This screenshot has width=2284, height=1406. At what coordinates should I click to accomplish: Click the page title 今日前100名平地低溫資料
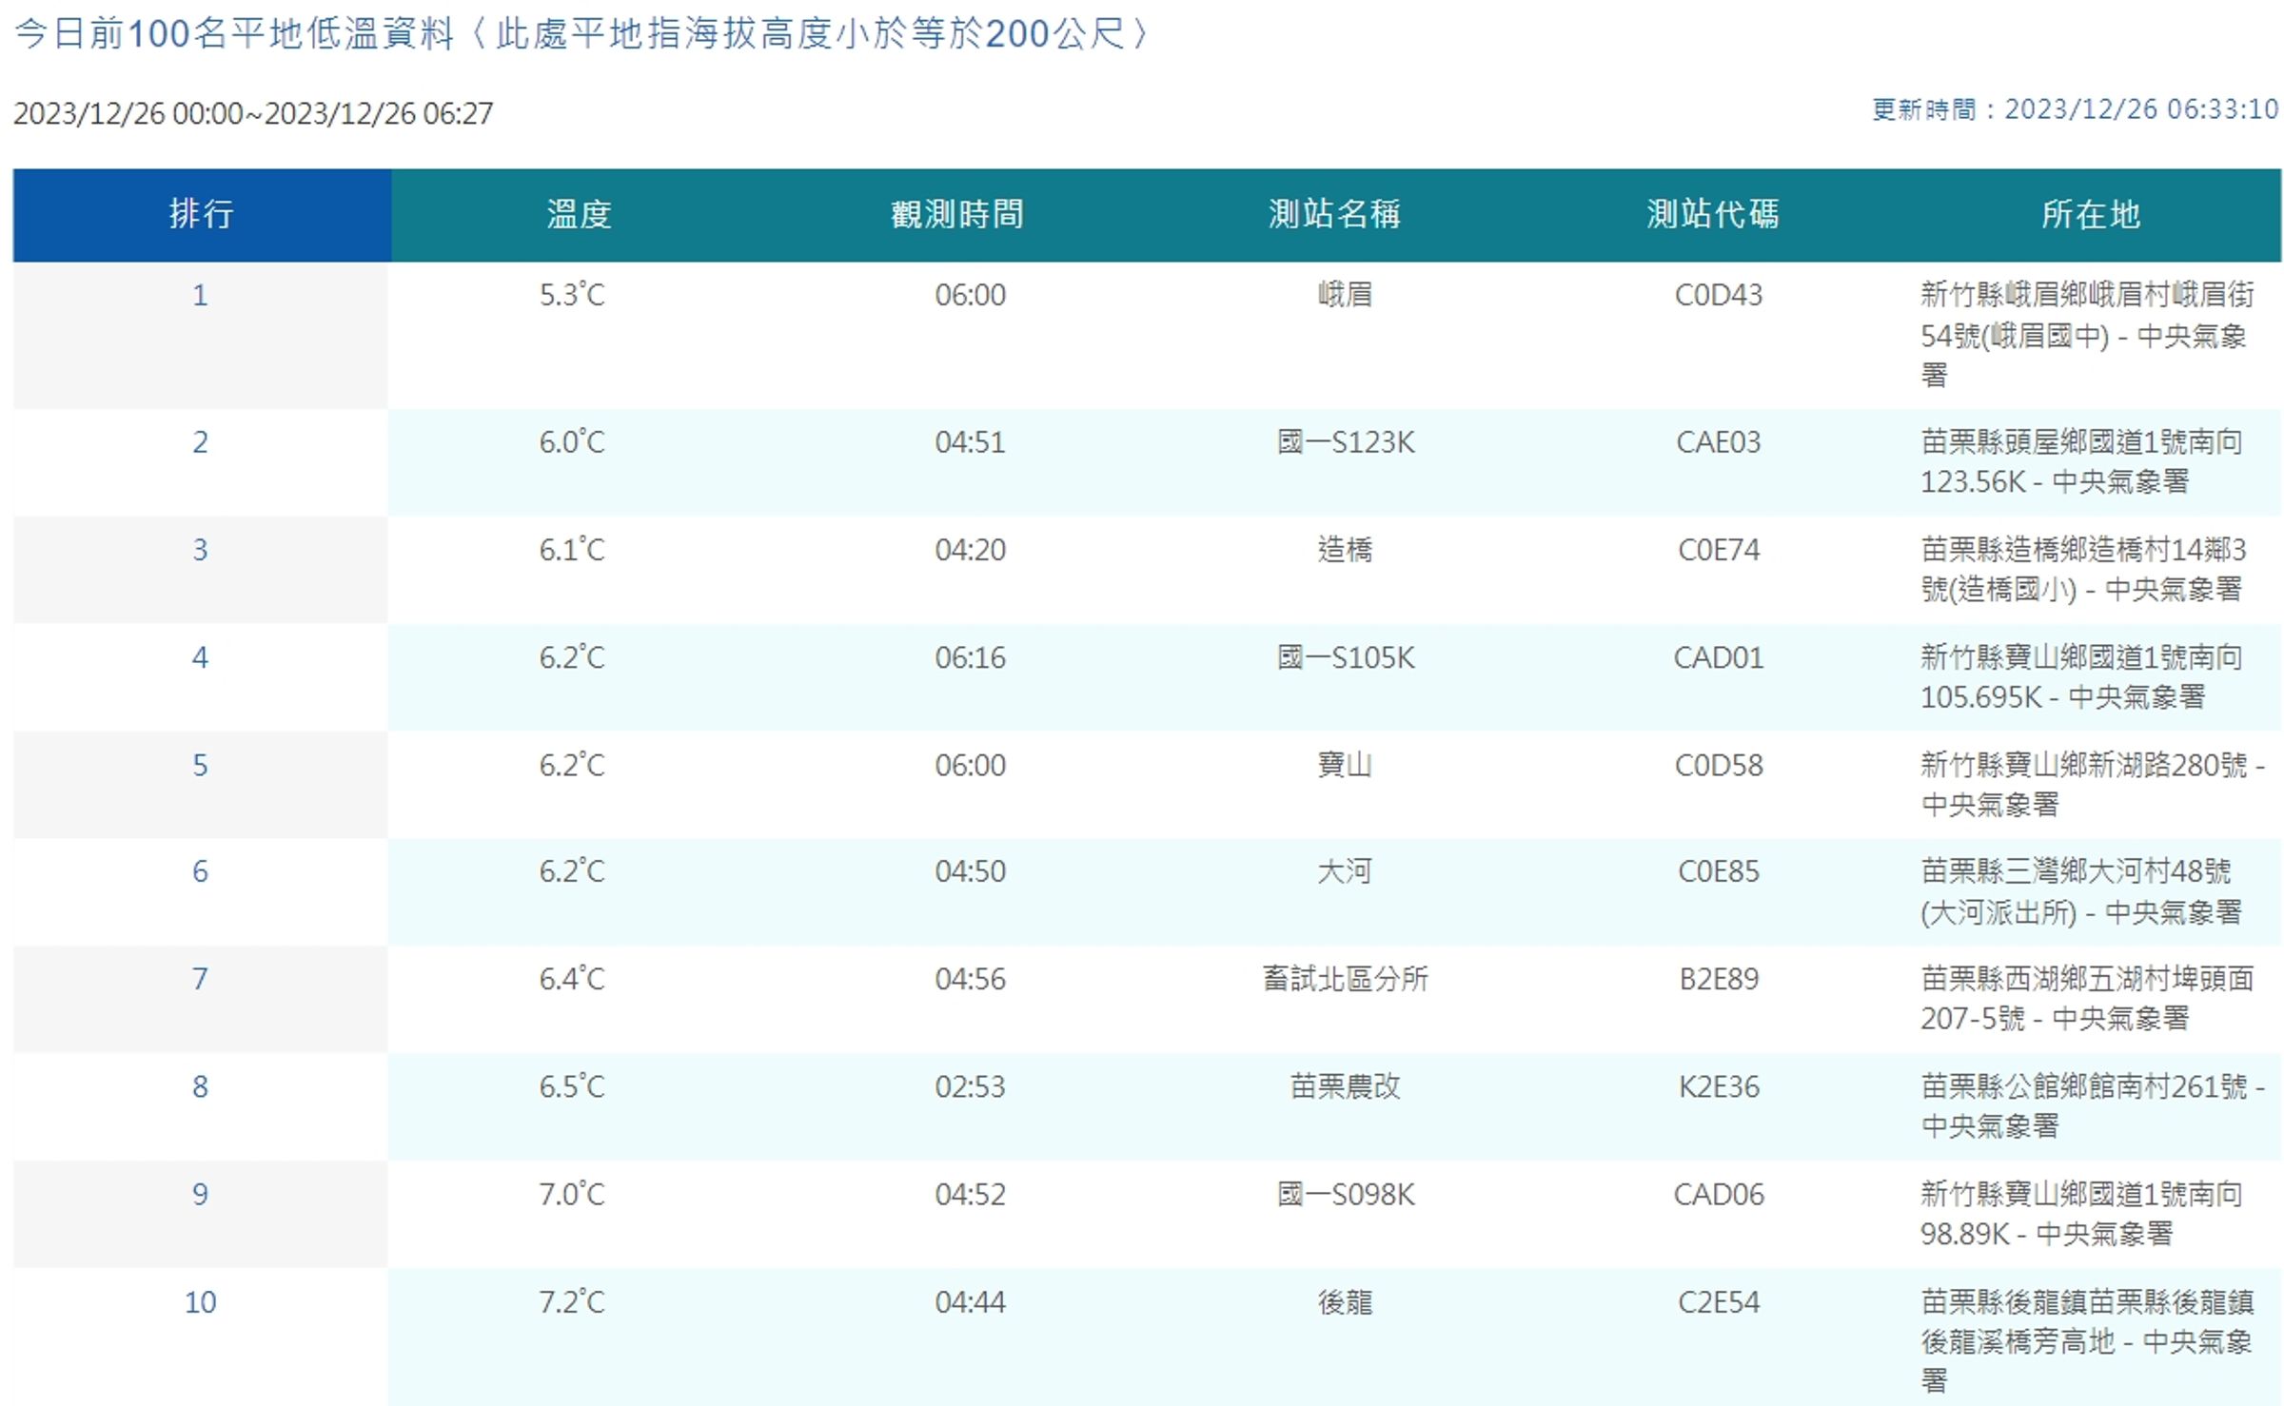[234, 34]
